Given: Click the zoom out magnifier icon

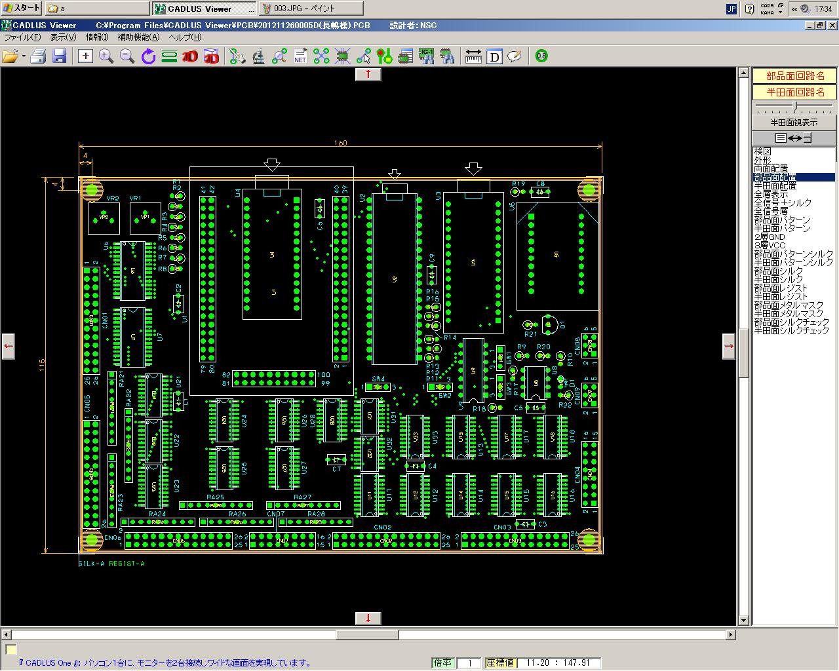Looking at the screenshot, I should pos(127,56).
